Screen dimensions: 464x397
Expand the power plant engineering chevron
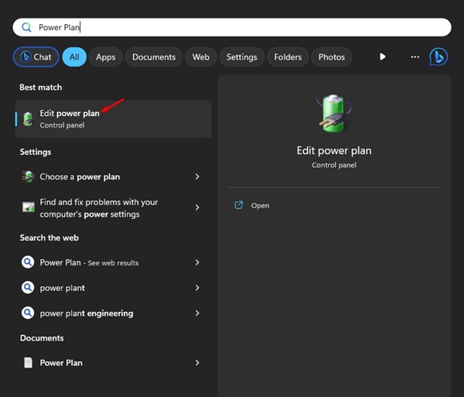click(197, 313)
